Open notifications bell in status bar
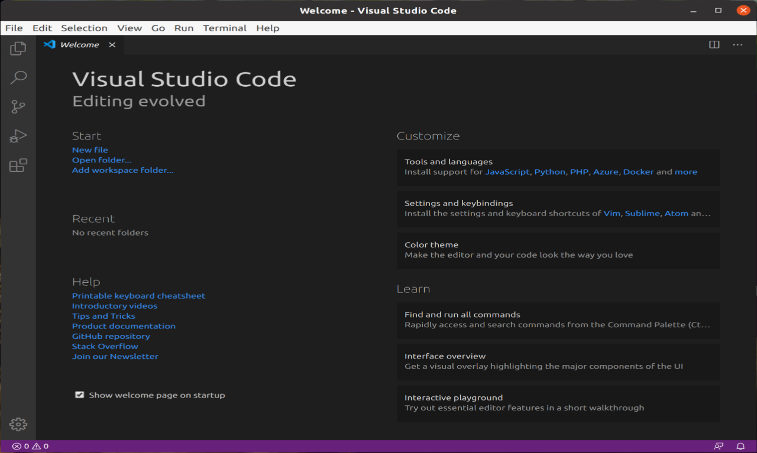757x453 pixels. pos(740,447)
